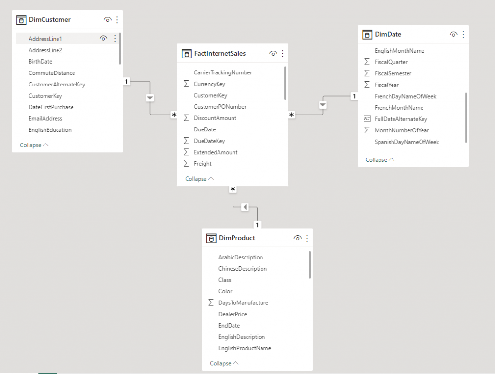Collapse the DimCustomer table card
Image resolution: width=495 pixels, height=374 pixels.
34,145
